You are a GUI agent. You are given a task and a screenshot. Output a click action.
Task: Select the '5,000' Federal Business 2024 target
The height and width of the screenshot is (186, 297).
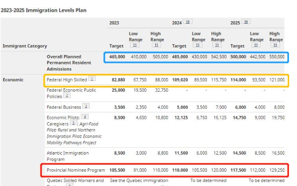(182, 107)
